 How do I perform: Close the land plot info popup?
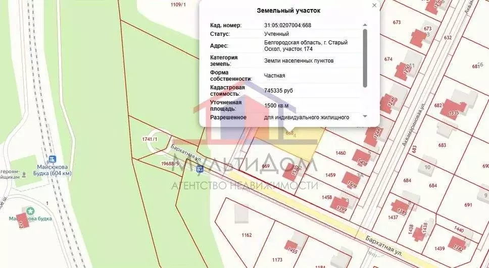pos(374,5)
